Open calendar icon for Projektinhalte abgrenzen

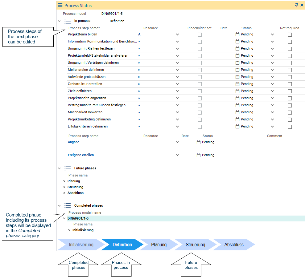coord(237,98)
